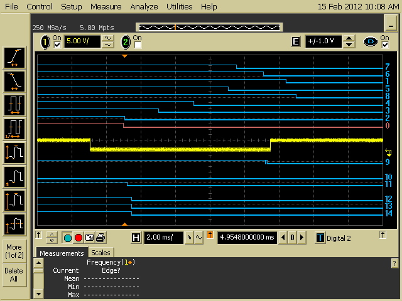Switch to the Scales tab

click(x=100, y=252)
